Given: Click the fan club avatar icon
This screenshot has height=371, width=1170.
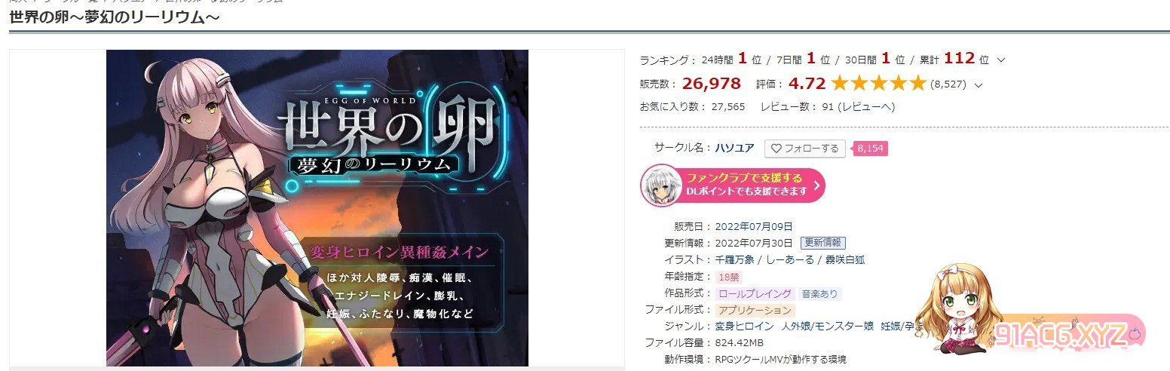Looking at the screenshot, I should 661,185.
